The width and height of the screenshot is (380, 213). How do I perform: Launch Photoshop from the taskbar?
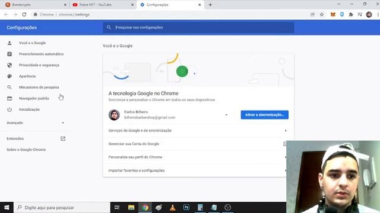(186, 208)
